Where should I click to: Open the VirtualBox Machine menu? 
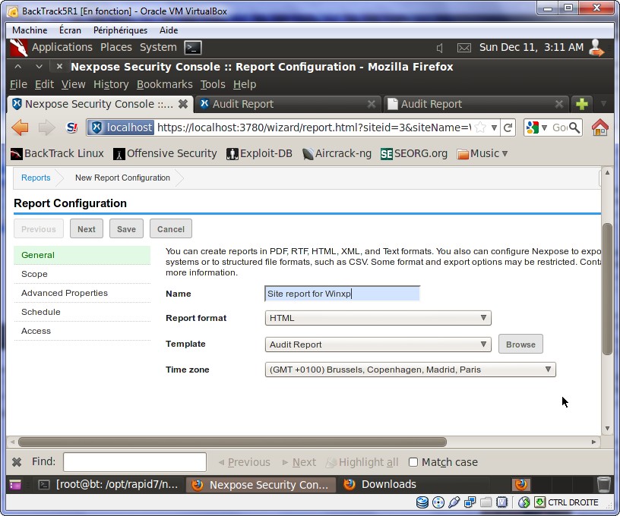pos(30,30)
